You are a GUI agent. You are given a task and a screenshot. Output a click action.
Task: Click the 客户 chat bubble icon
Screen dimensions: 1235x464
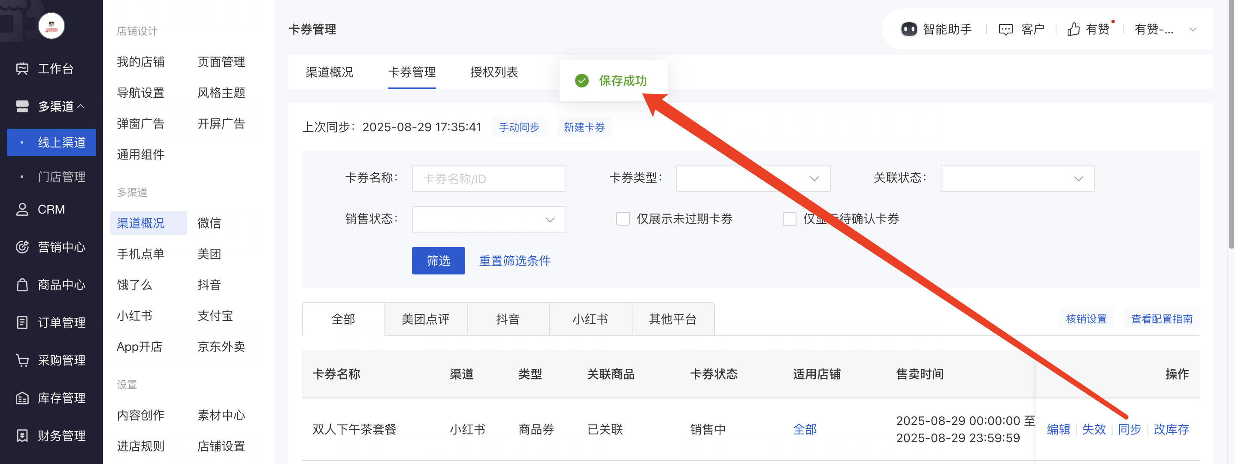[1005, 29]
